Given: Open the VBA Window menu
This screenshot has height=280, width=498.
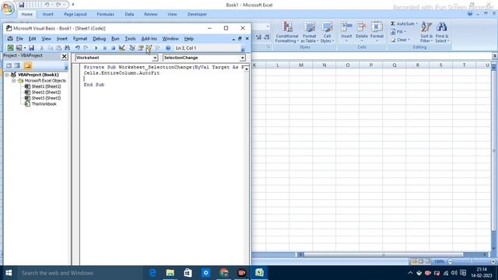Looking at the screenshot, I should coord(170,39).
